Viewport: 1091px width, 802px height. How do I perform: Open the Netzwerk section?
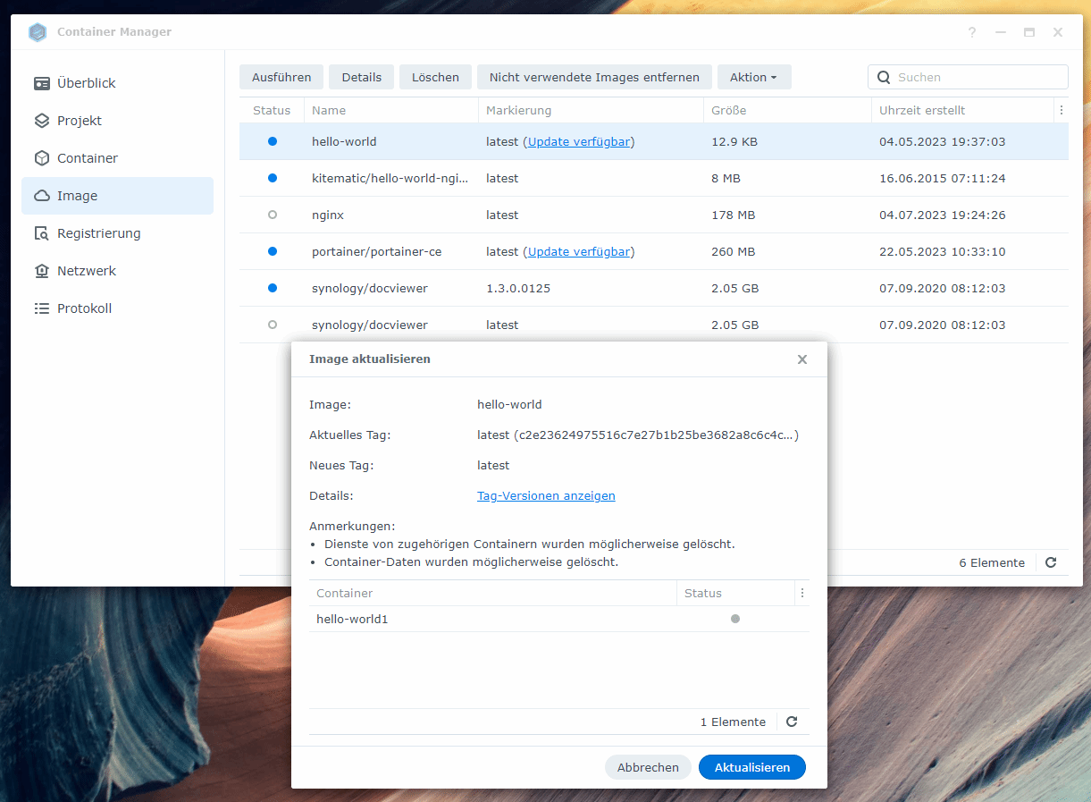coord(87,270)
